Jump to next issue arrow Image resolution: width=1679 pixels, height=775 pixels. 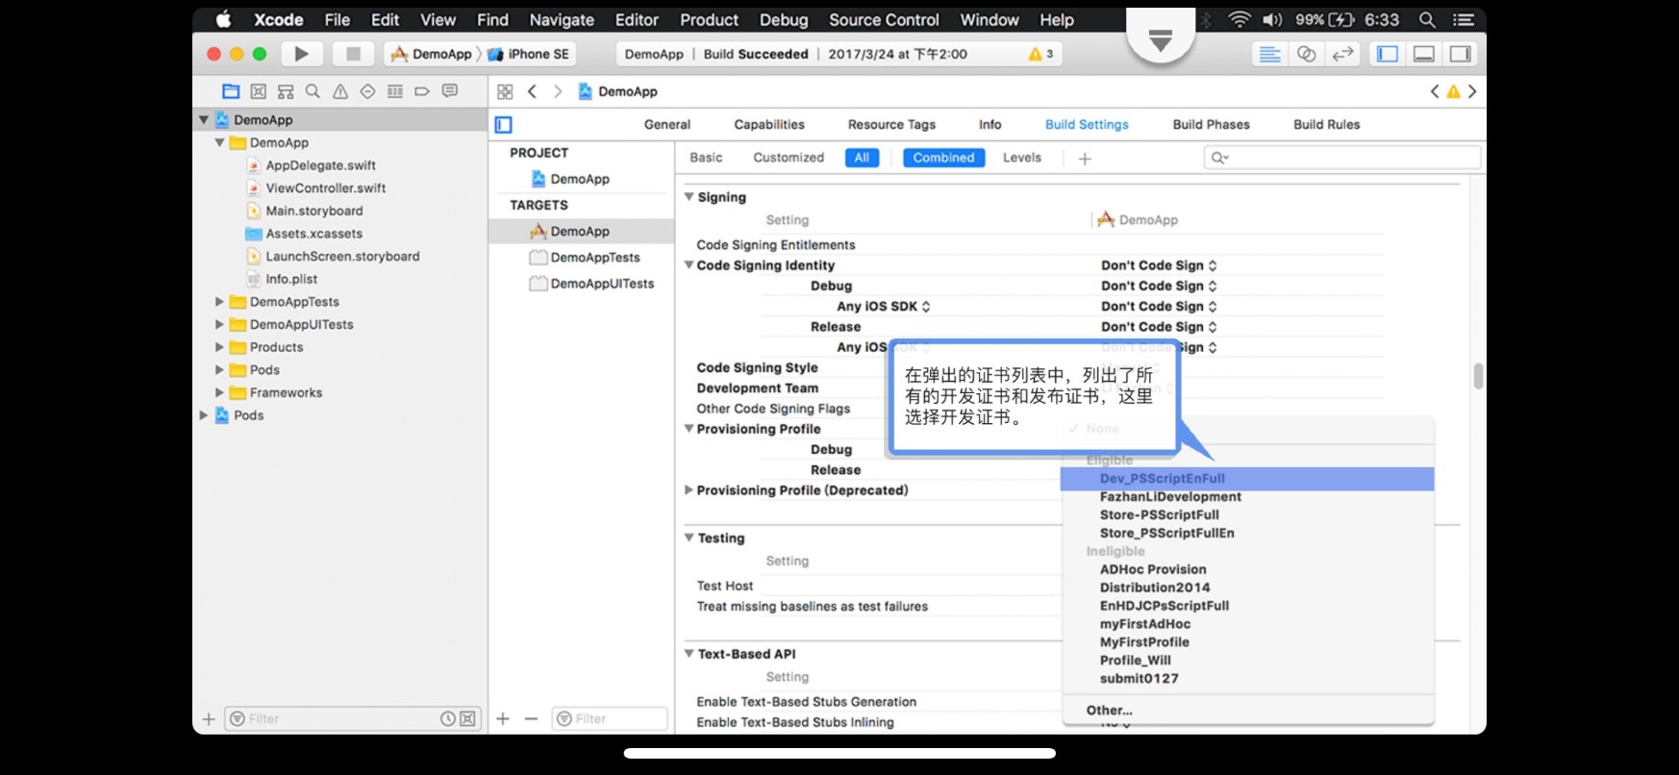(x=1472, y=91)
